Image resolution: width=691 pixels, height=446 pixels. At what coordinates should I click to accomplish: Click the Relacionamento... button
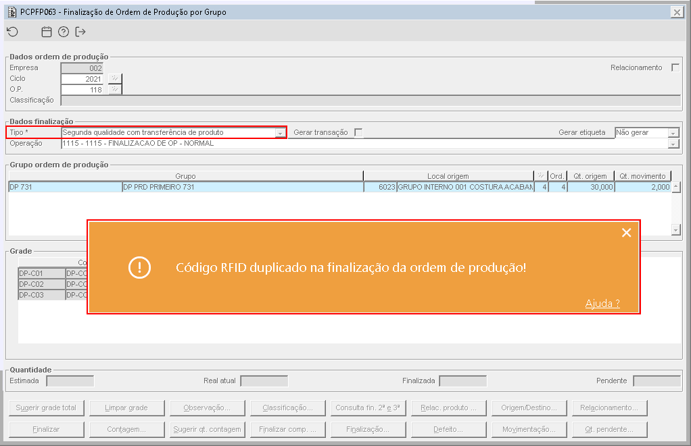609,408
